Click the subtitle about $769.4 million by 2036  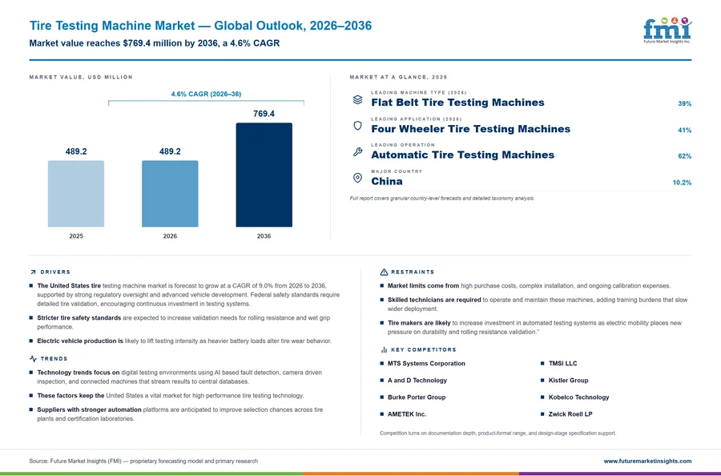pyautogui.click(x=155, y=43)
